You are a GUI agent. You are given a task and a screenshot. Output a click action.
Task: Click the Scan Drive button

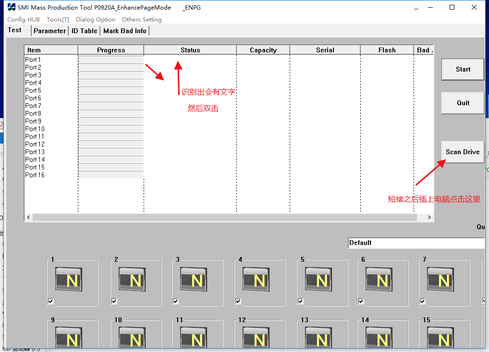(x=463, y=152)
